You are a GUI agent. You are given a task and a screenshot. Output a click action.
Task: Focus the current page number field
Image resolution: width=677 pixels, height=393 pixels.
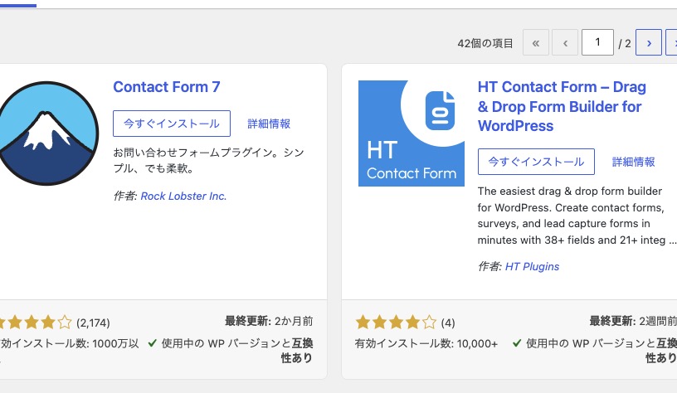[597, 42]
